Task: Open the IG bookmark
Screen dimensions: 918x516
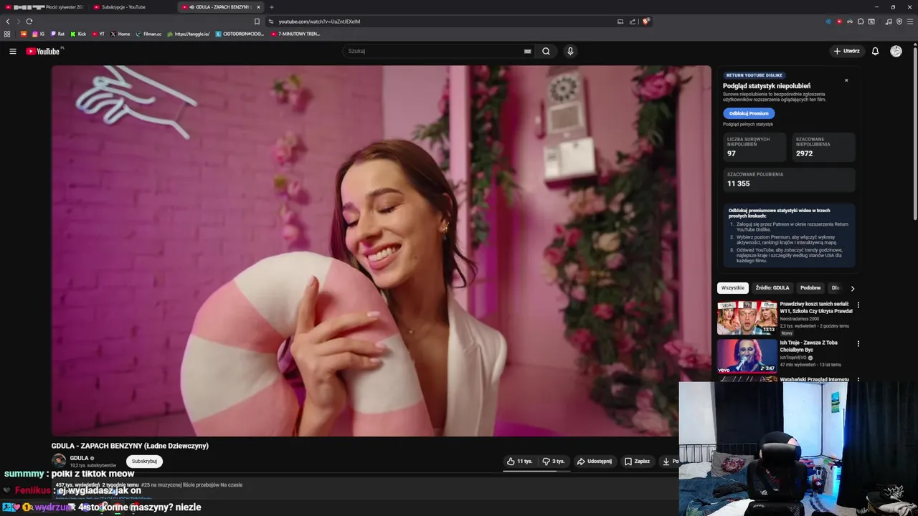Action: click(38, 34)
